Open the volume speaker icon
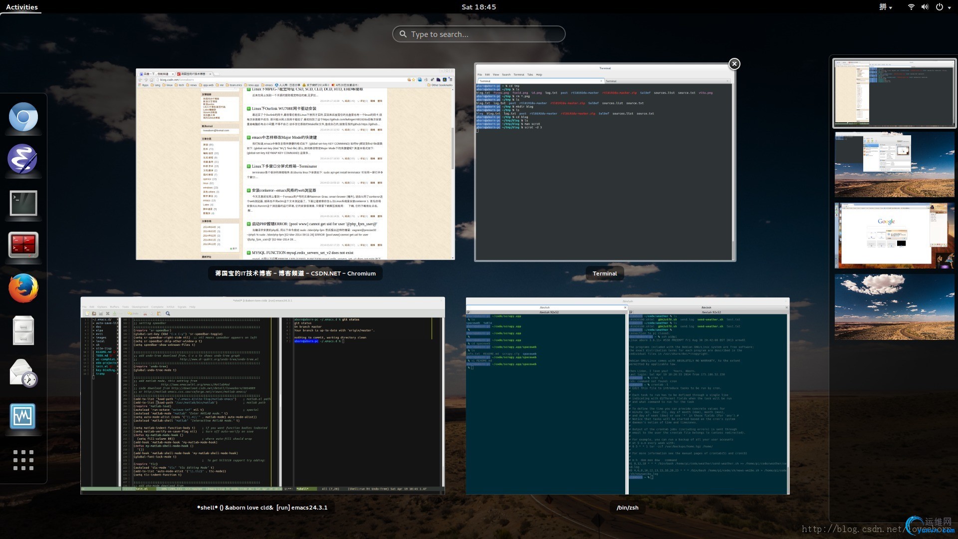Viewport: 958px width, 539px height. coord(925,7)
